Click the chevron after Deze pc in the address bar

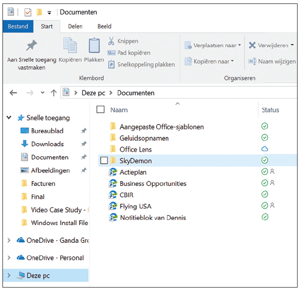(110, 93)
